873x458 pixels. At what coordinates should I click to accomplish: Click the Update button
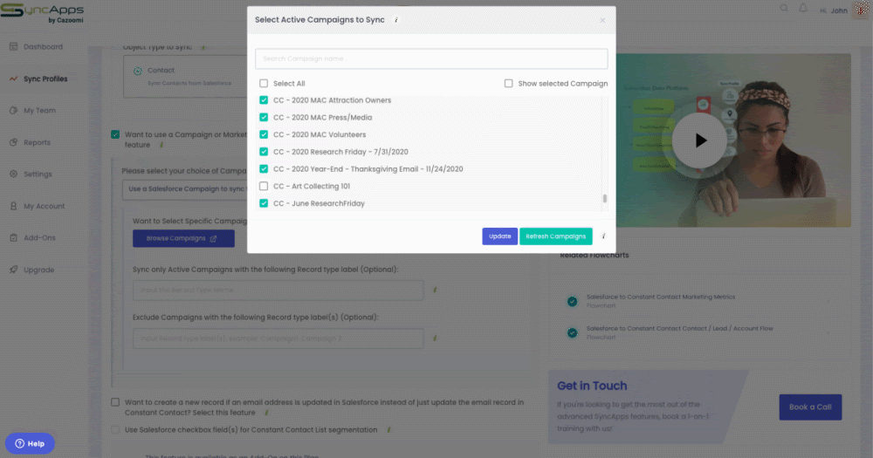499,236
